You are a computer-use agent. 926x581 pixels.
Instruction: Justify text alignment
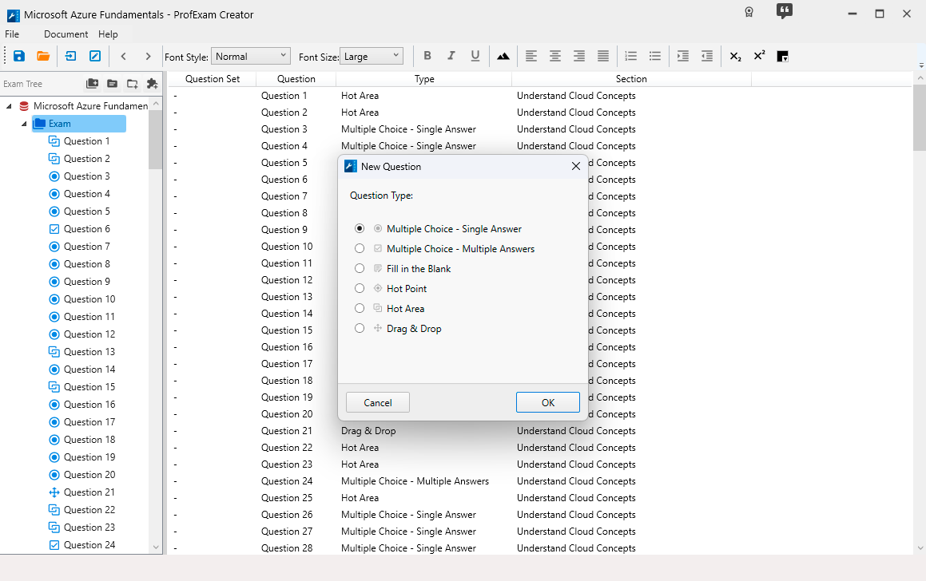[603, 56]
